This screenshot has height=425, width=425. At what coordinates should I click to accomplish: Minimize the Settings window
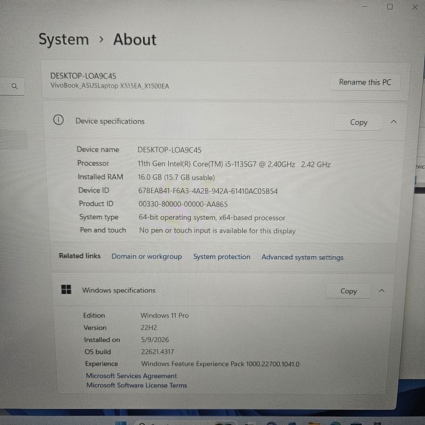[364, 6]
